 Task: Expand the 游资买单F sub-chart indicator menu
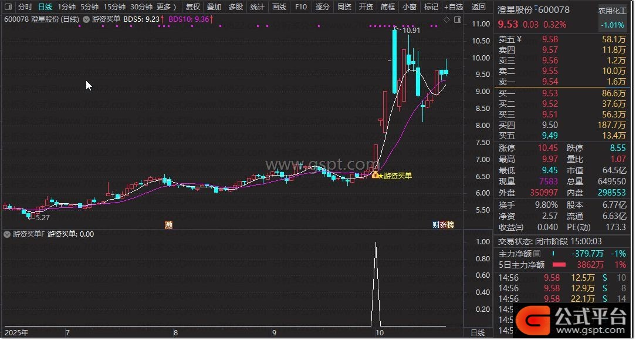click(x=8, y=234)
